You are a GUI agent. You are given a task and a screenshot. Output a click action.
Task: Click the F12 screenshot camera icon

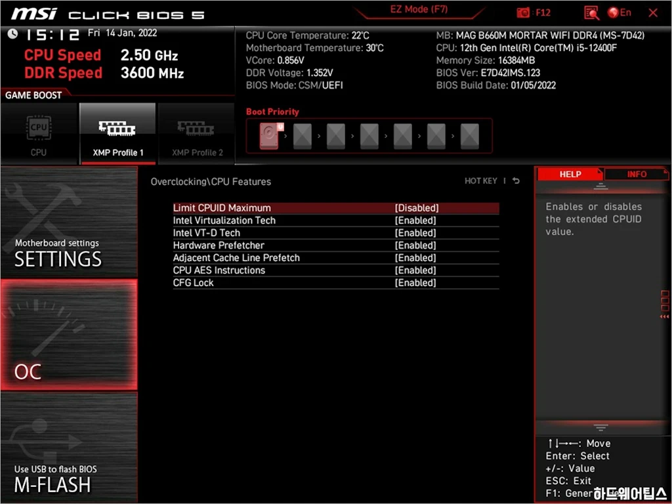coord(523,12)
